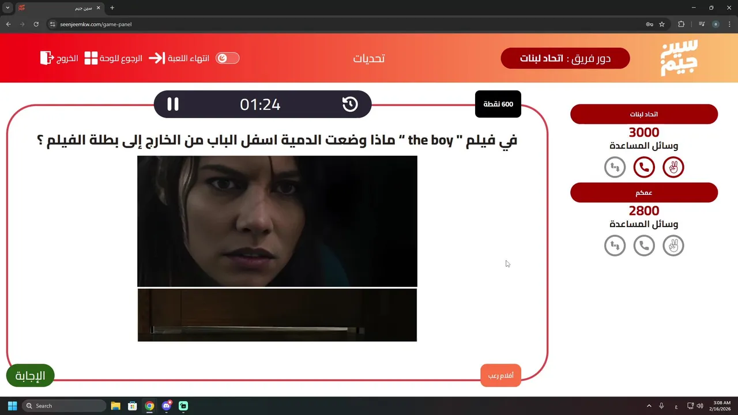Use عمكم swap lifeline icon
The image size is (738, 415).
click(x=615, y=246)
